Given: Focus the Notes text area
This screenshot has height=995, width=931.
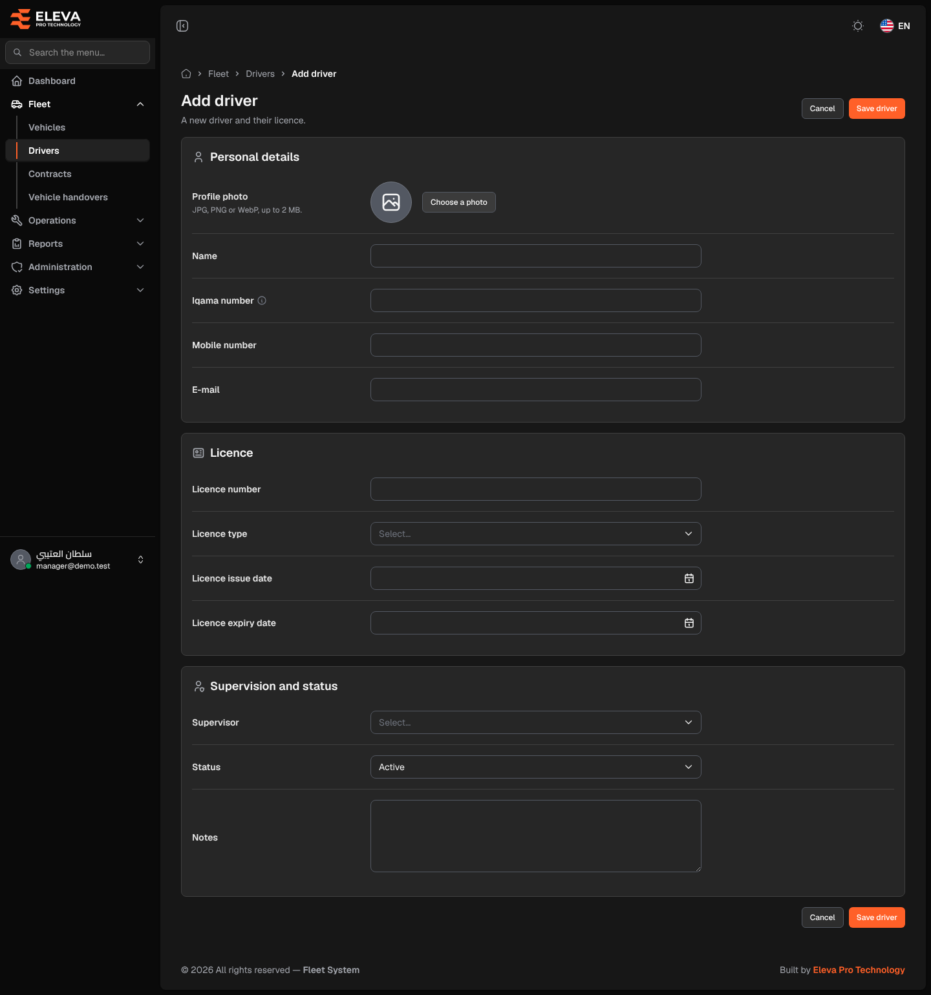Looking at the screenshot, I should click(536, 836).
